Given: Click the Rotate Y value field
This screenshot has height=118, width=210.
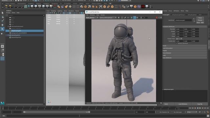Looking at the screenshot, I should [x=187, y=31].
